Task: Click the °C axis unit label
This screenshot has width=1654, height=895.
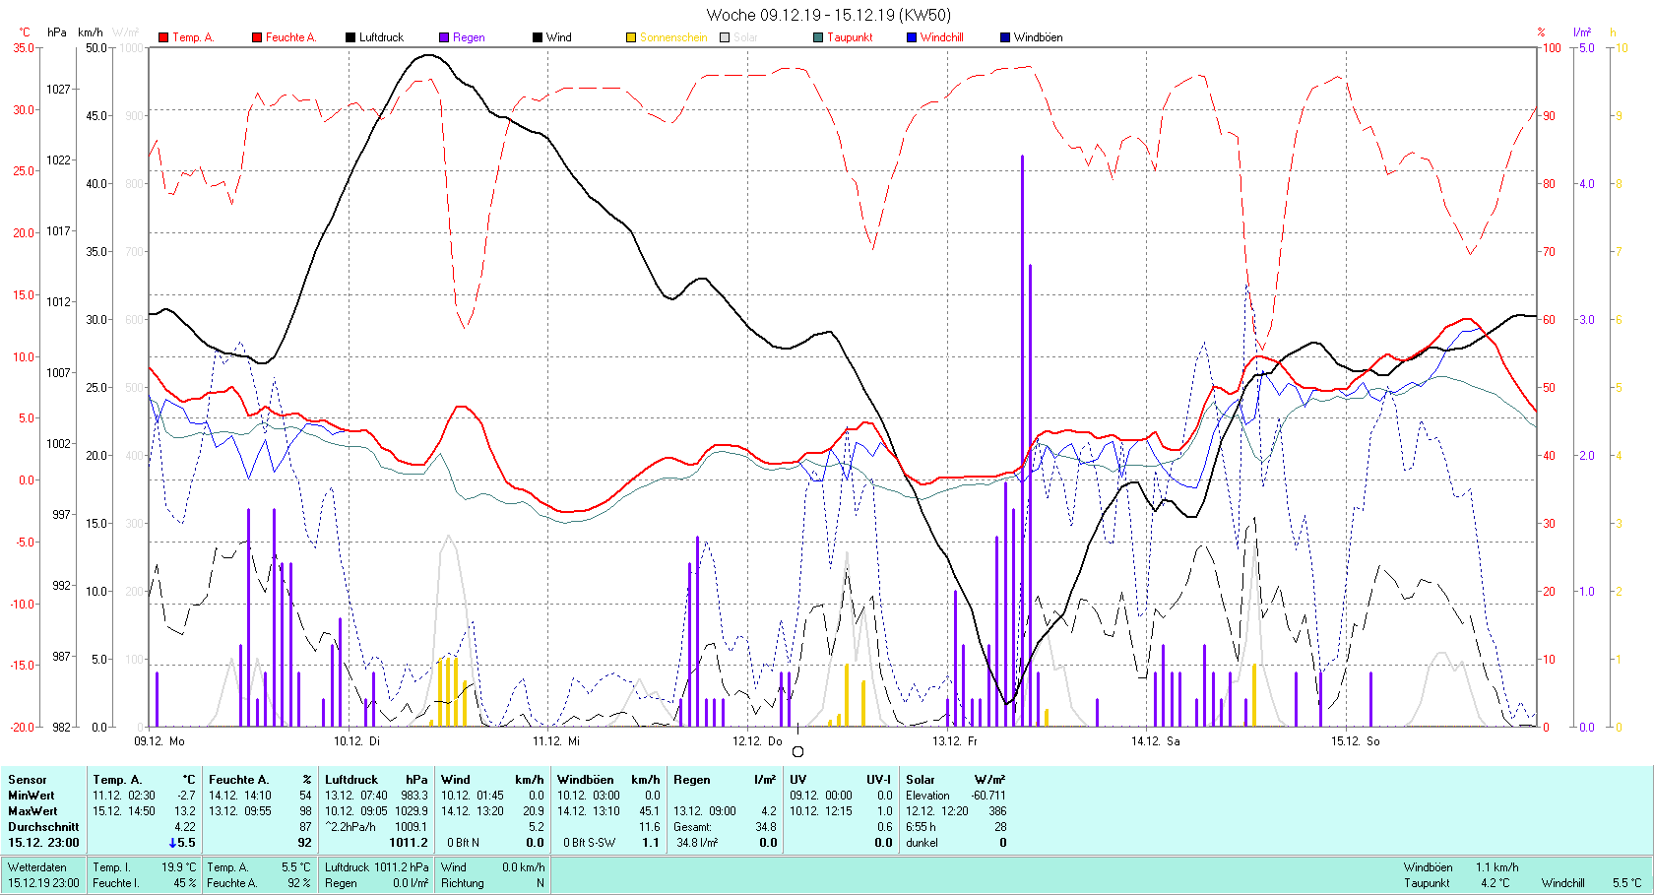Action: pyautogui.click(x=25, y=32)
